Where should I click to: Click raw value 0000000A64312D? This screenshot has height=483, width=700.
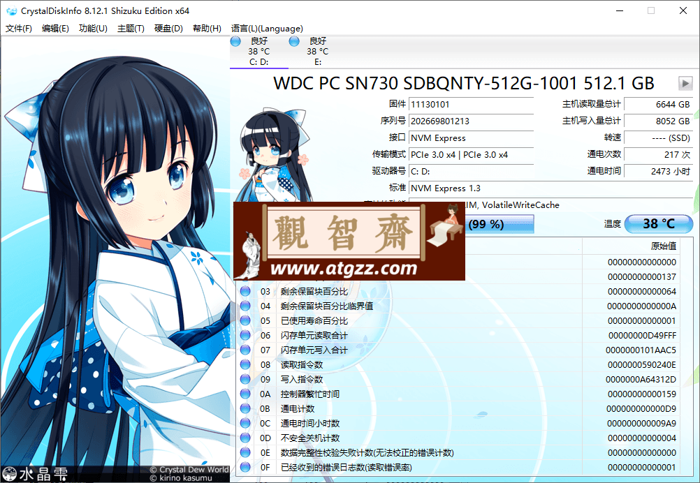(x=641, y=379)
